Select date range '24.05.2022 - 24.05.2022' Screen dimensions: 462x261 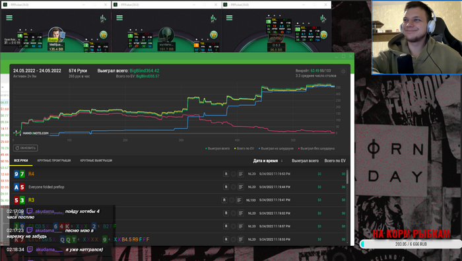37,71
